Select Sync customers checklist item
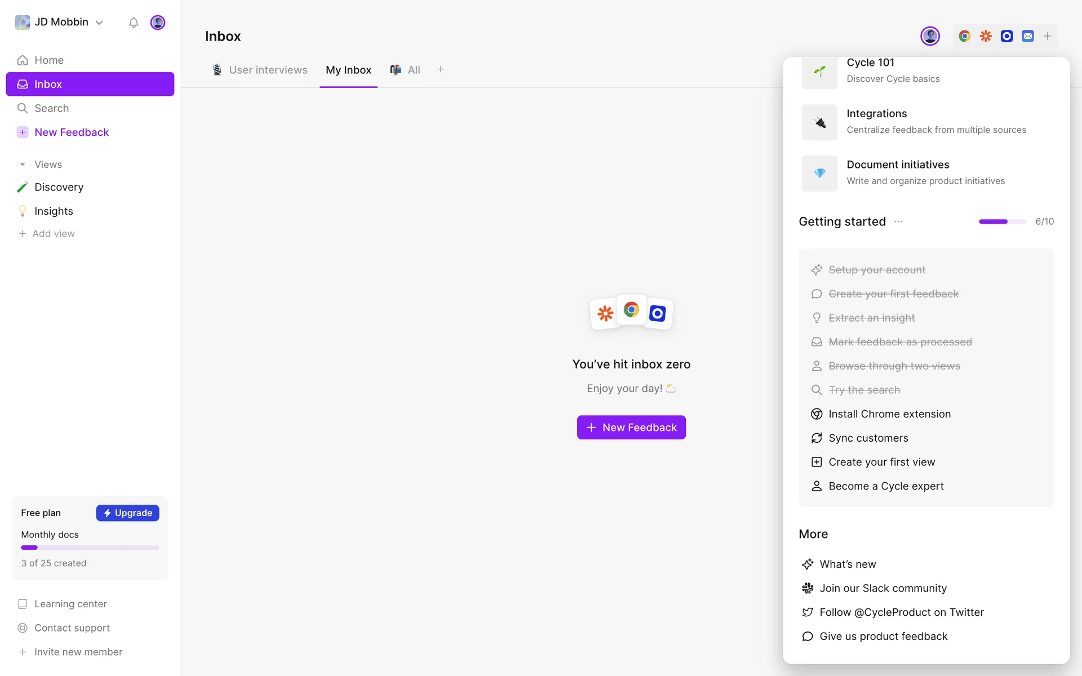 868,438
